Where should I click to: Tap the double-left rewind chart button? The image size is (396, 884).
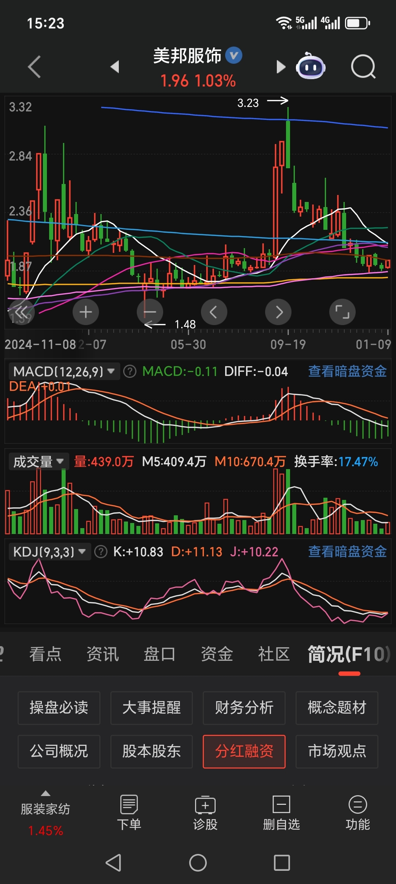click(x=21, y=312)
